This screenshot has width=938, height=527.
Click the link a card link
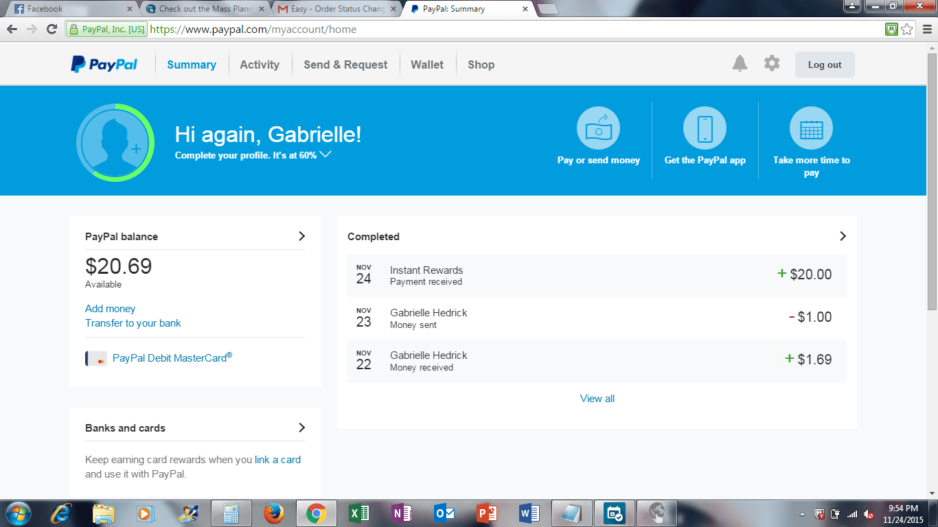point(277,460)
